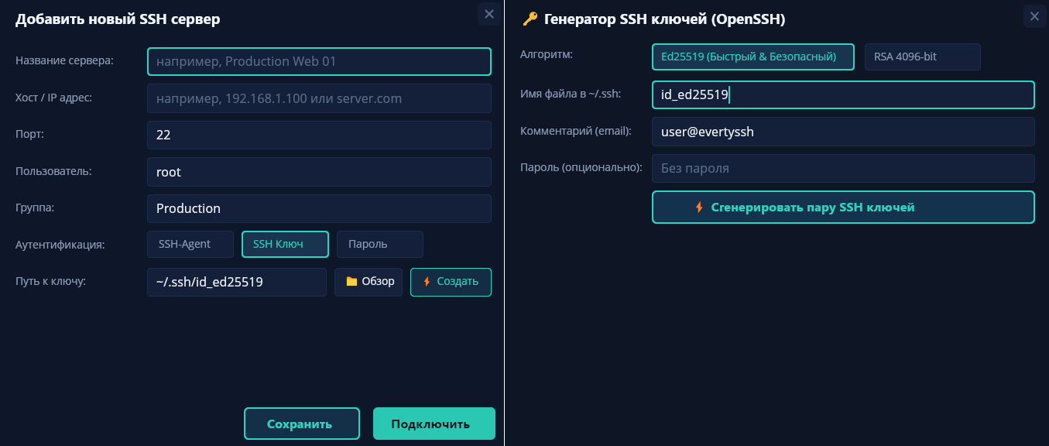
Task: Click the Порт field containing 22
Action: tap(319, 135)
